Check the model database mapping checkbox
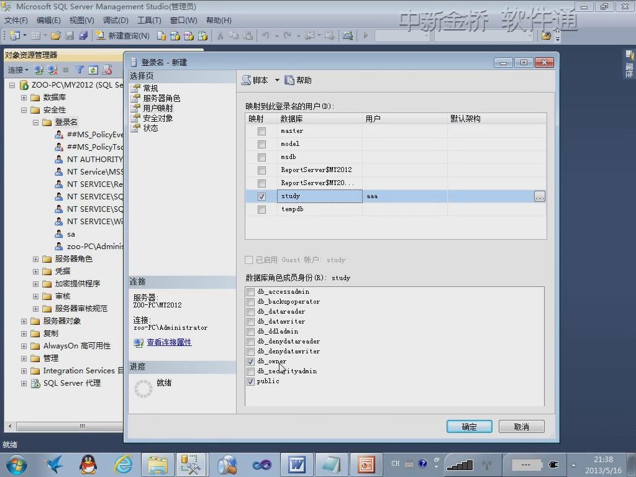Image resolution: width=636 pixels, height=477 pixels. tap(261, 144)
